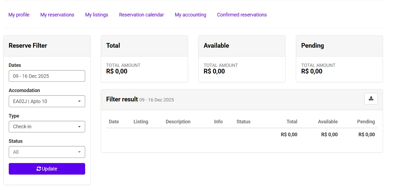The width and height of the screenshot is (398, 188).
Task: View Confirmed reservations tab
Action: [242, 15]
